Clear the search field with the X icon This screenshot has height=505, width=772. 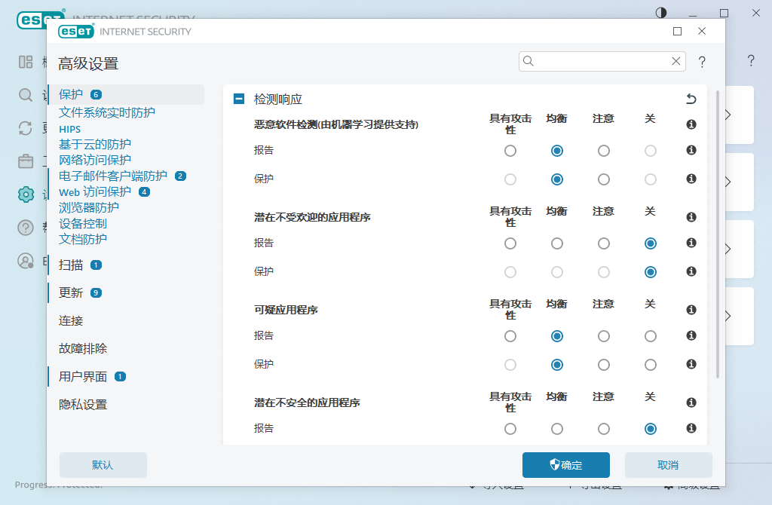coord(676,61)
